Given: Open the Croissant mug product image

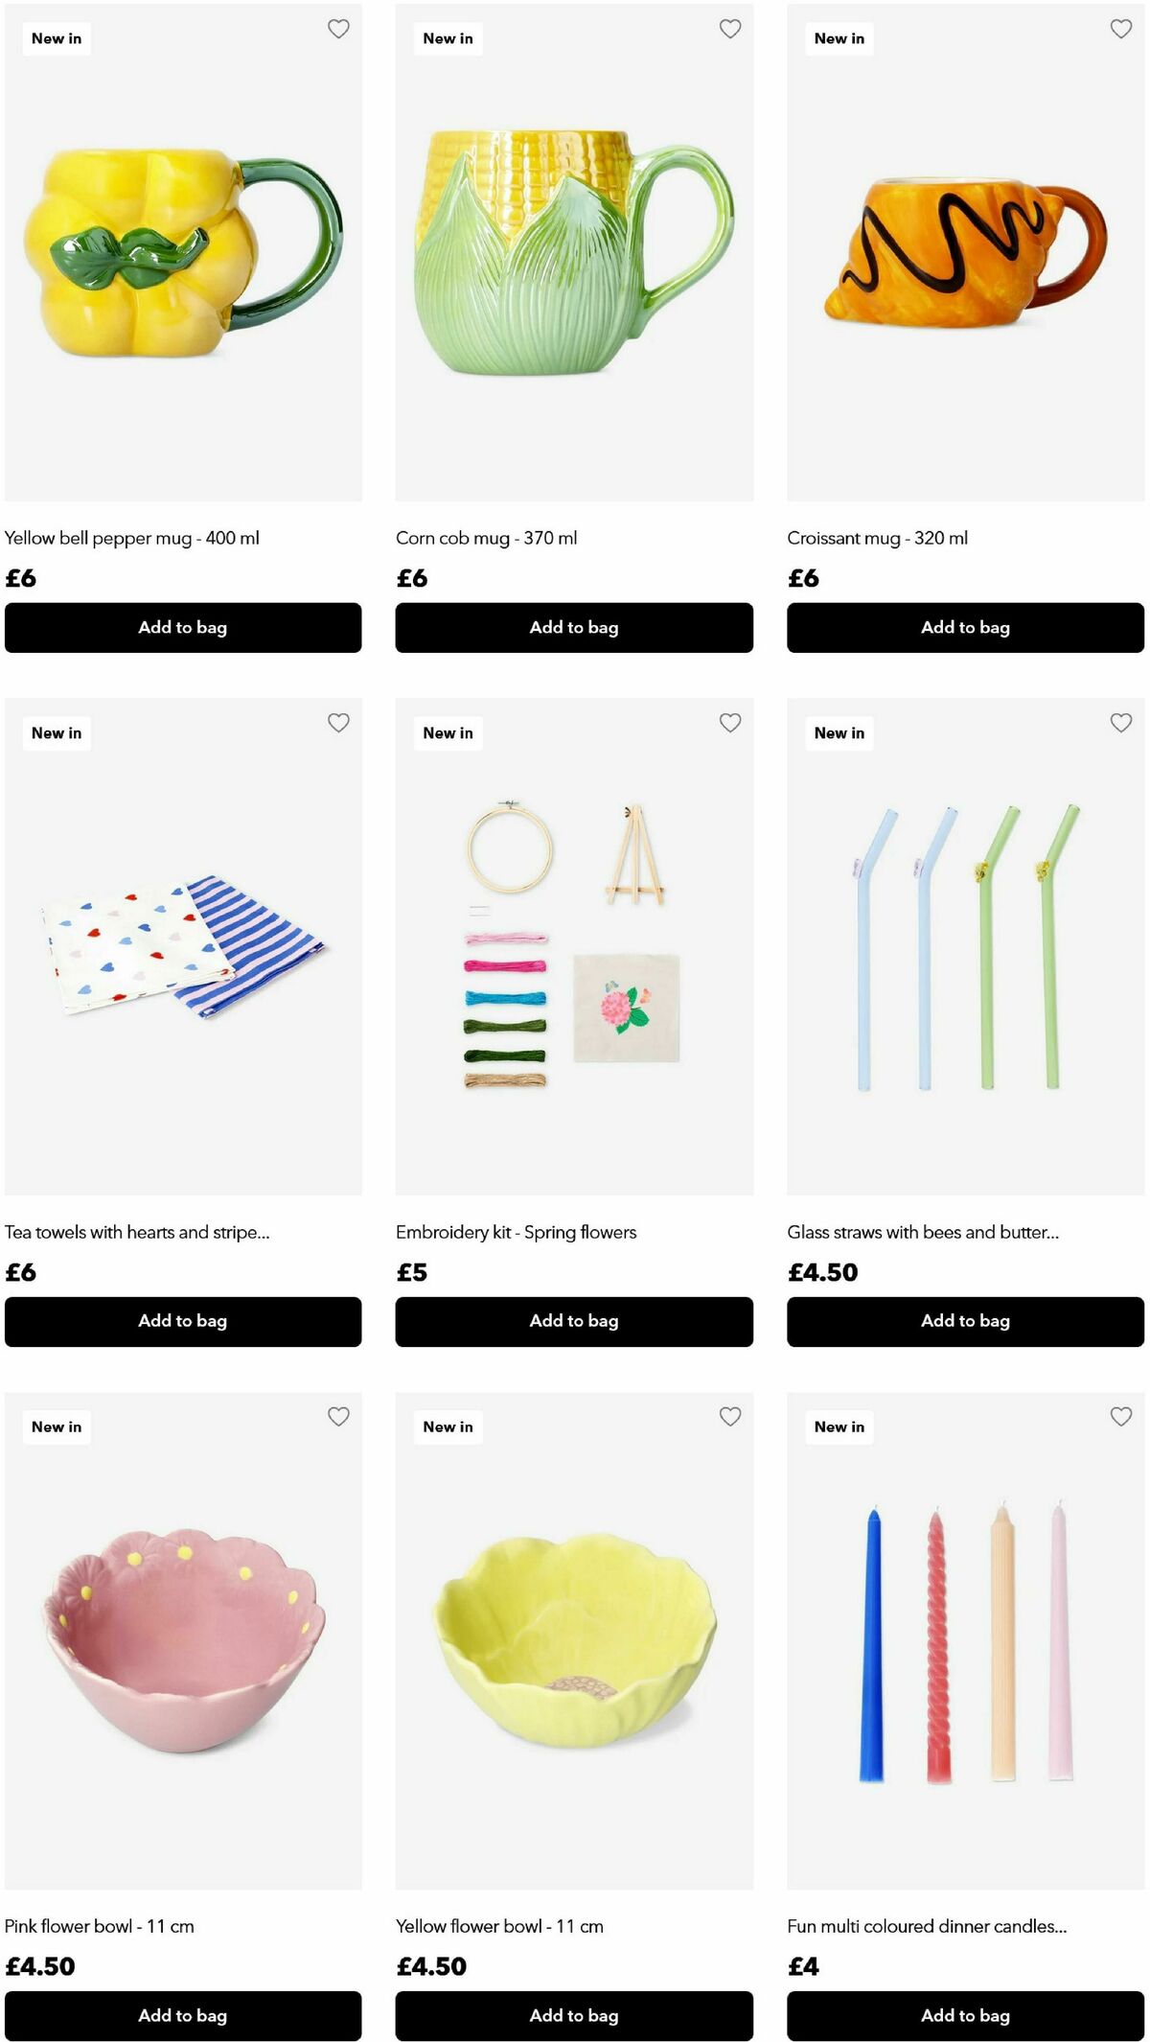Looking at the screenshot, I should click(x=965, y=252).
